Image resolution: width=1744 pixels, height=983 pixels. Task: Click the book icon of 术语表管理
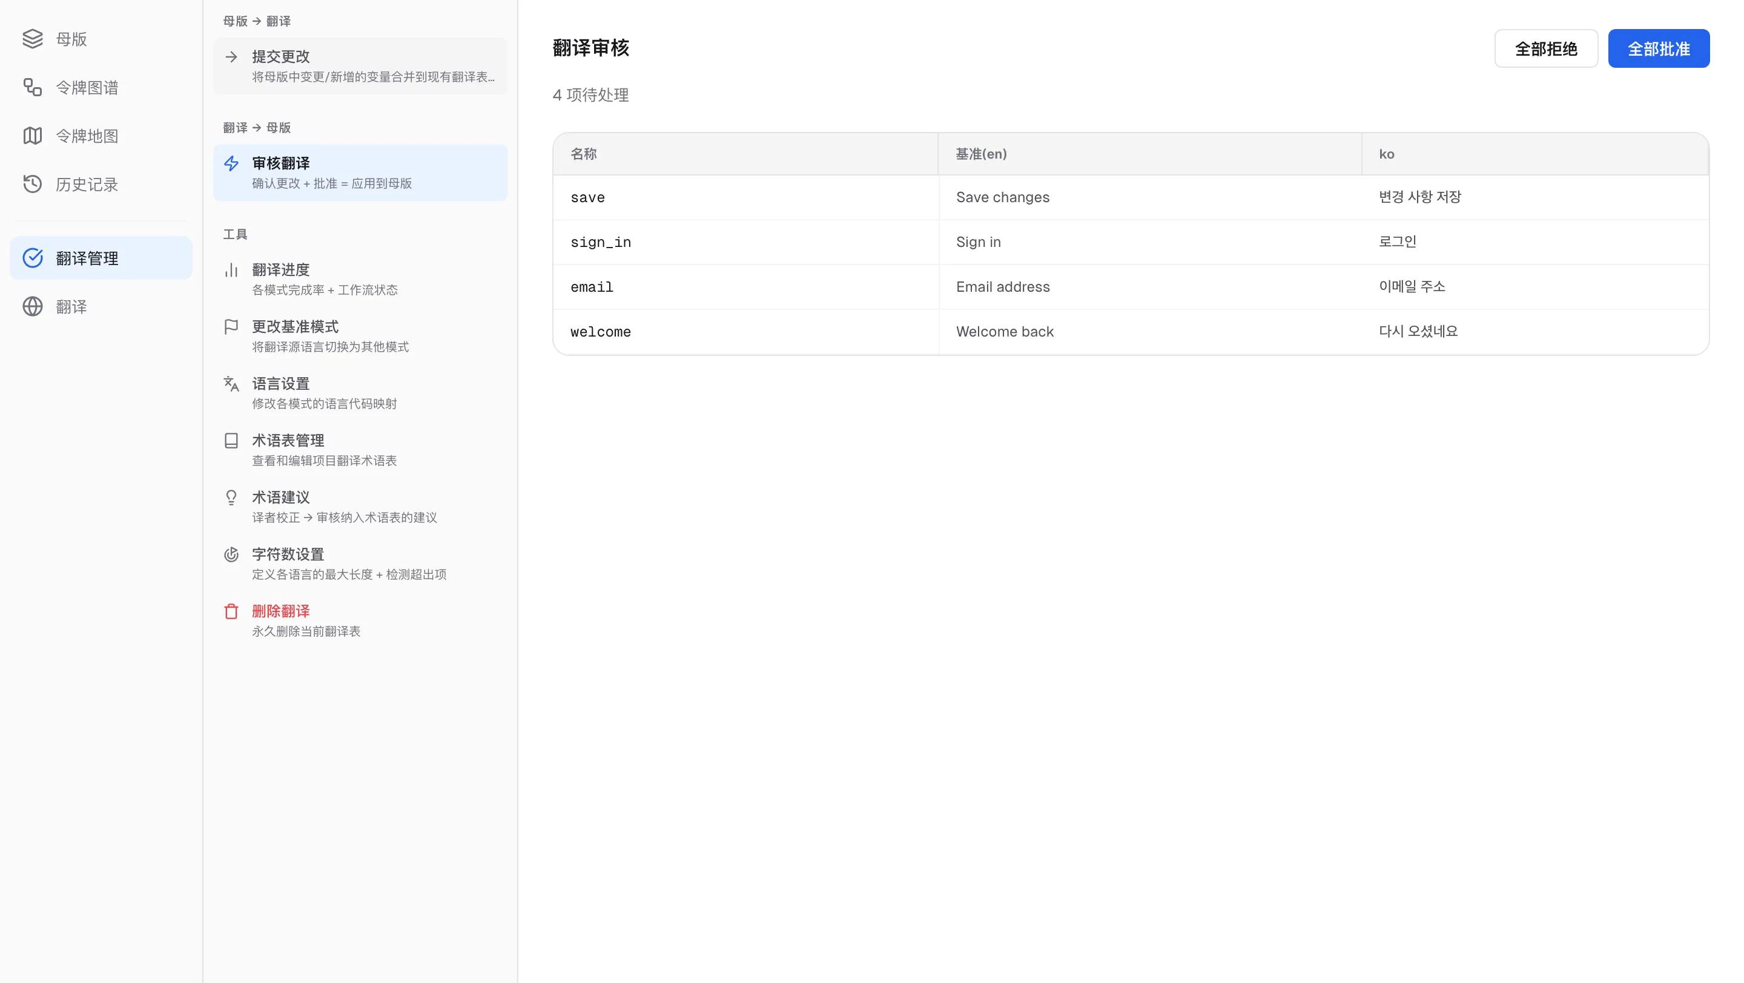tap(231, 441)
